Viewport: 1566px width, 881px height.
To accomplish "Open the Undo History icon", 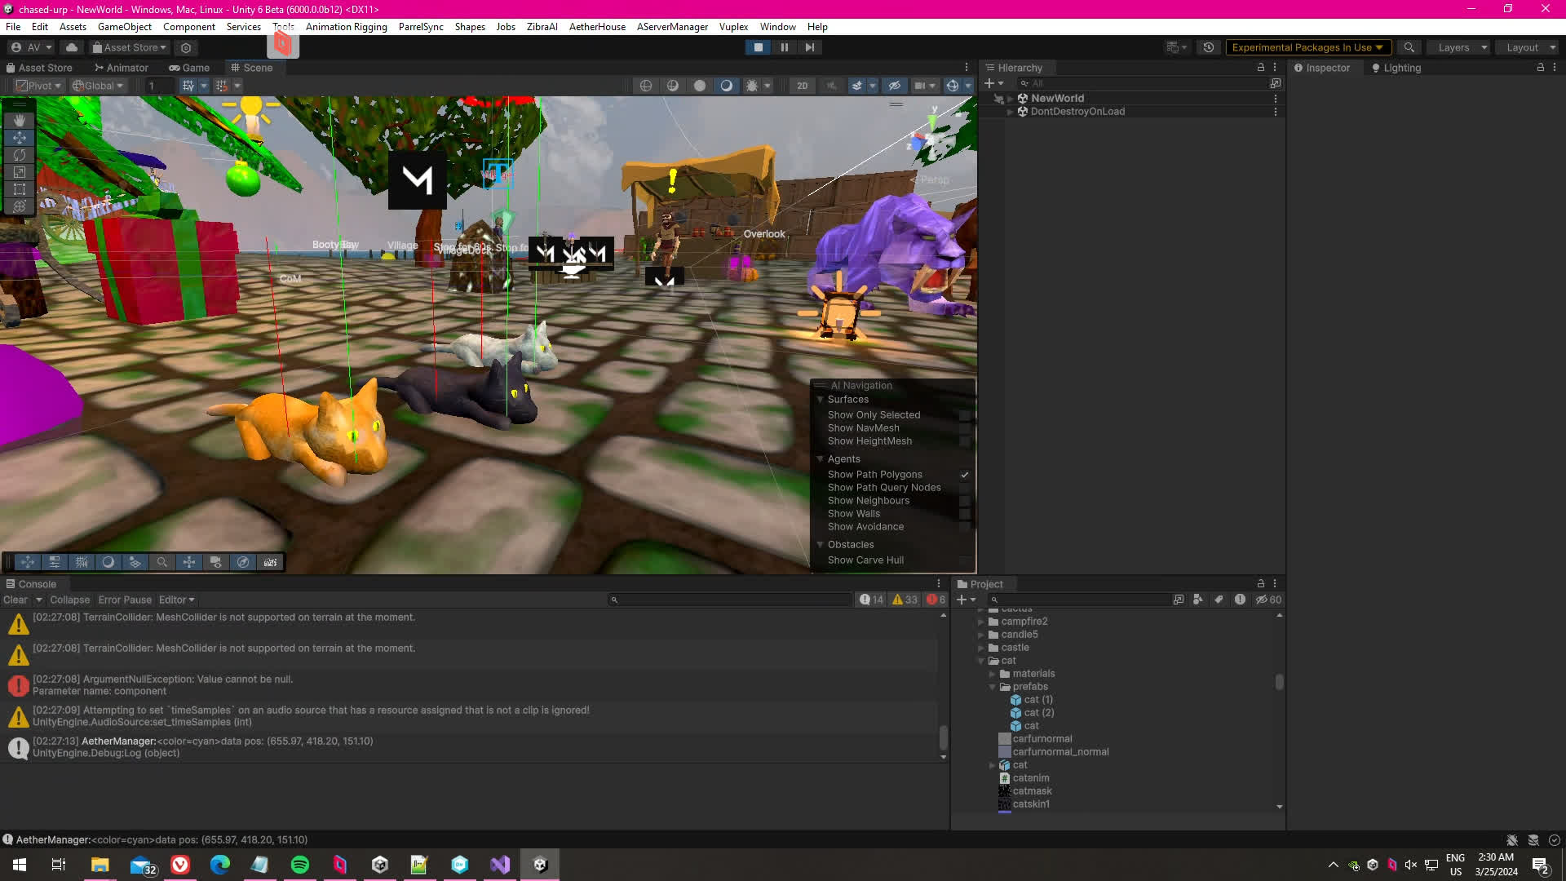I will click(1208, 47).
